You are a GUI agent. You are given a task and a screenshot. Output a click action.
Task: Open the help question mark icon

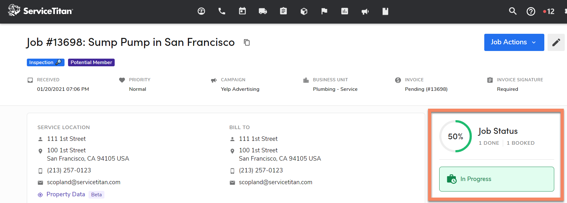coord(531,11)
